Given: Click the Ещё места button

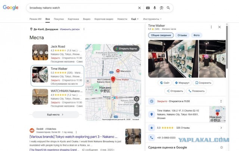Looking at the screenshot, I should click(x=56, y=114).
